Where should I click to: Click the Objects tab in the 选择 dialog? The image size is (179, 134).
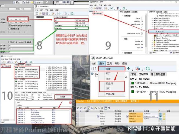coord(20,105)
